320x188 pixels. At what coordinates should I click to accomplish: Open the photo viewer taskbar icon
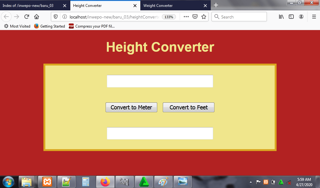pyautogui.click(x=182, y=182)
